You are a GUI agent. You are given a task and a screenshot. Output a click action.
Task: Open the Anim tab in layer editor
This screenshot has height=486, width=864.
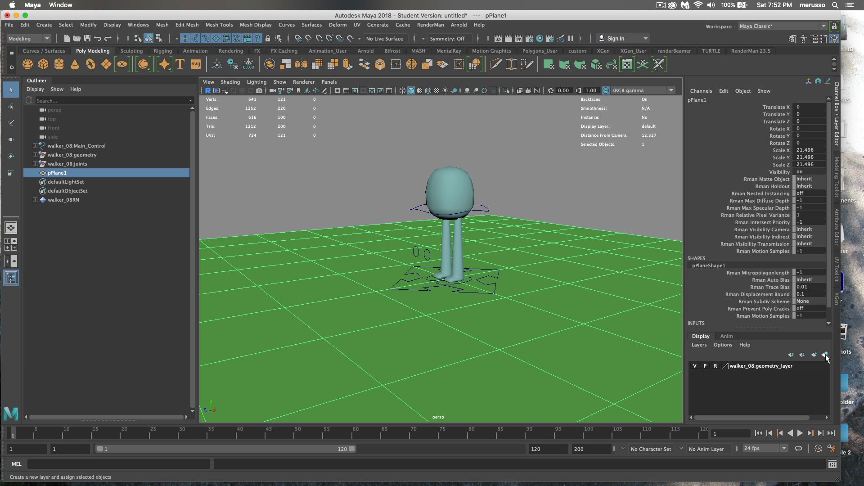tap(726, 336)
